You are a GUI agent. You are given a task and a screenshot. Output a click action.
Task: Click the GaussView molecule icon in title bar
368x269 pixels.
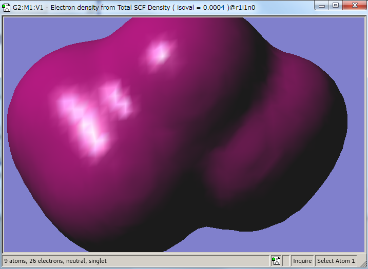pos(6,8)
